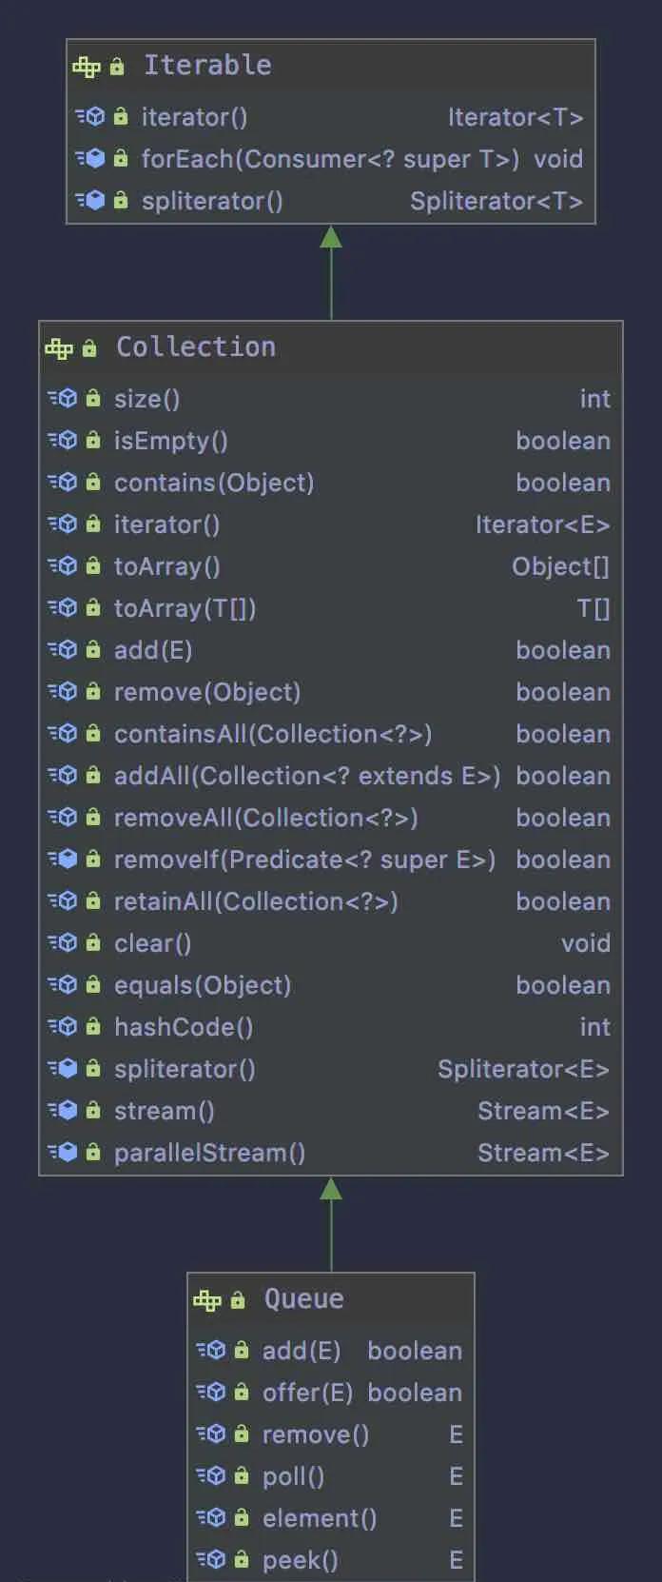Click the lock icon next to hashCode()
The height and width of the screenshot is (1582, 662).
pos(93,1026)
